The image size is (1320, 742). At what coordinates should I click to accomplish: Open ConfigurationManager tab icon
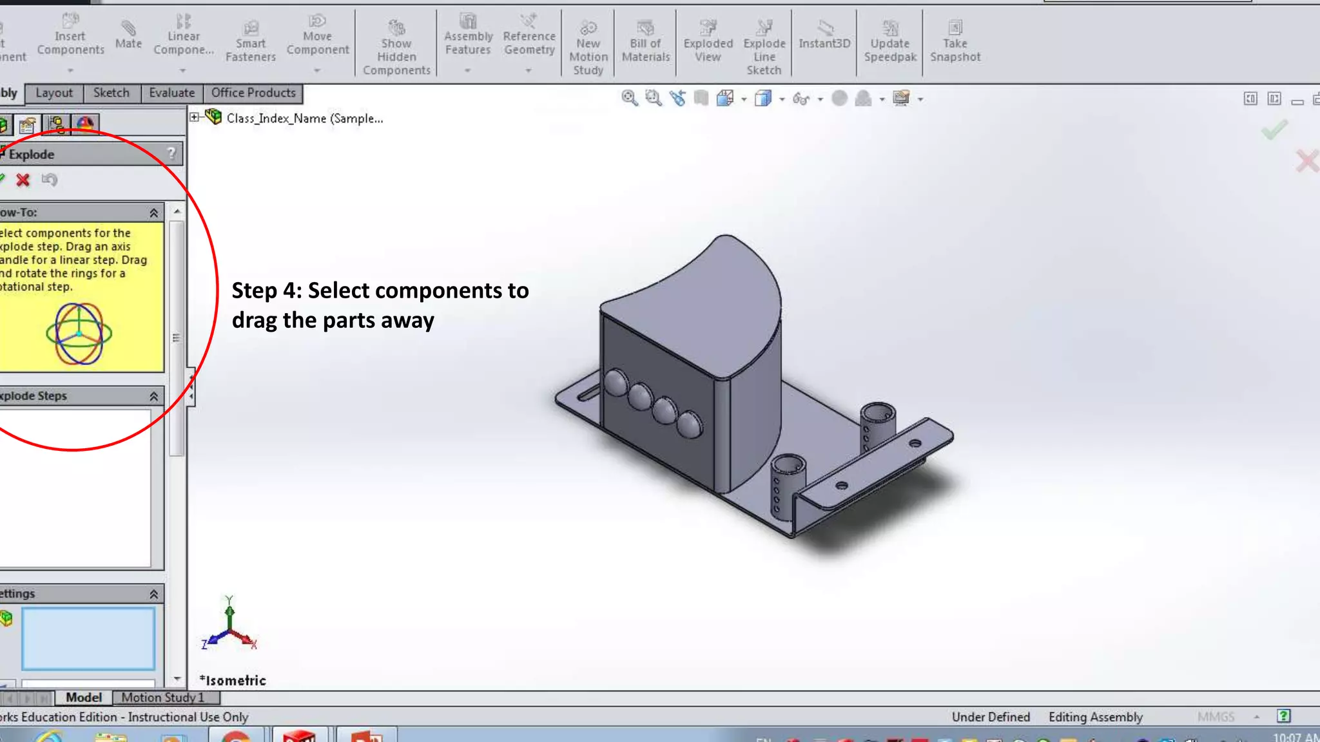tap(57, 124)
